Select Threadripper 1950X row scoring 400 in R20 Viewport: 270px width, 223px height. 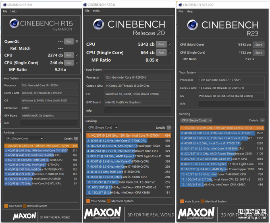pos(129,146)
